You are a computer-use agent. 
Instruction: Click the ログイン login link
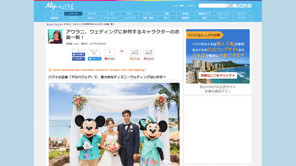191,6
